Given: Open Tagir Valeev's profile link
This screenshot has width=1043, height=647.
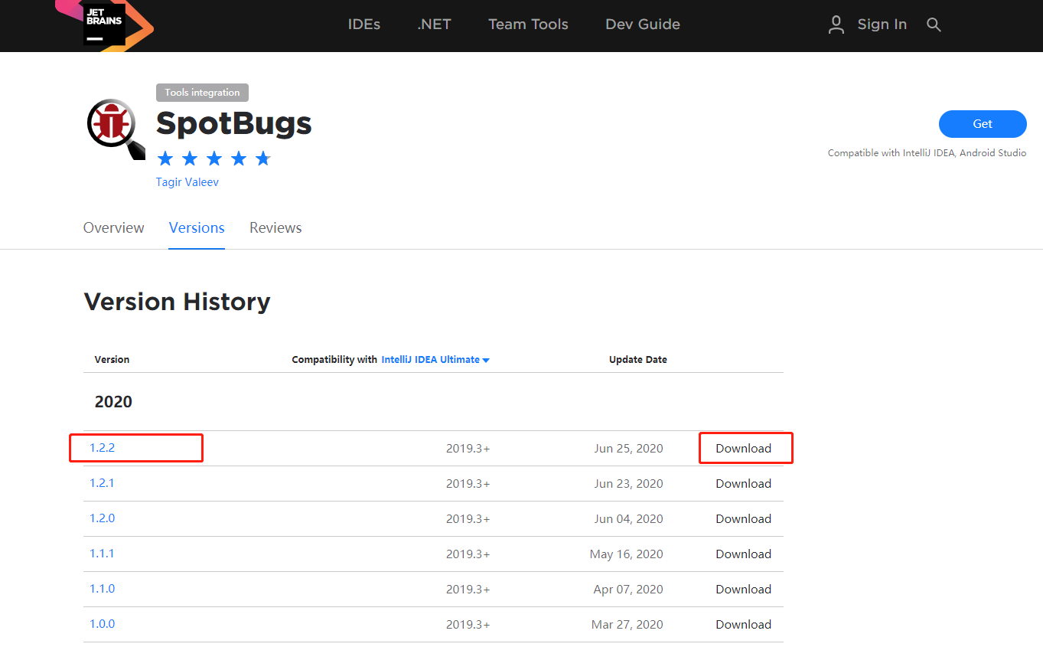Looking at the screenshot, I should (187, 181).
